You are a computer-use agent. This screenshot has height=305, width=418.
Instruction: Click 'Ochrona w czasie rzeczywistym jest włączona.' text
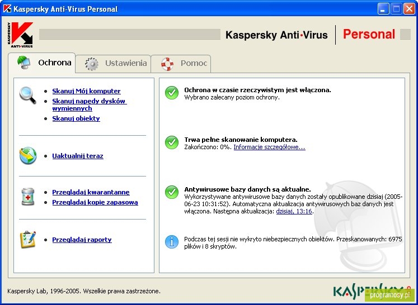tap(257, 90)
